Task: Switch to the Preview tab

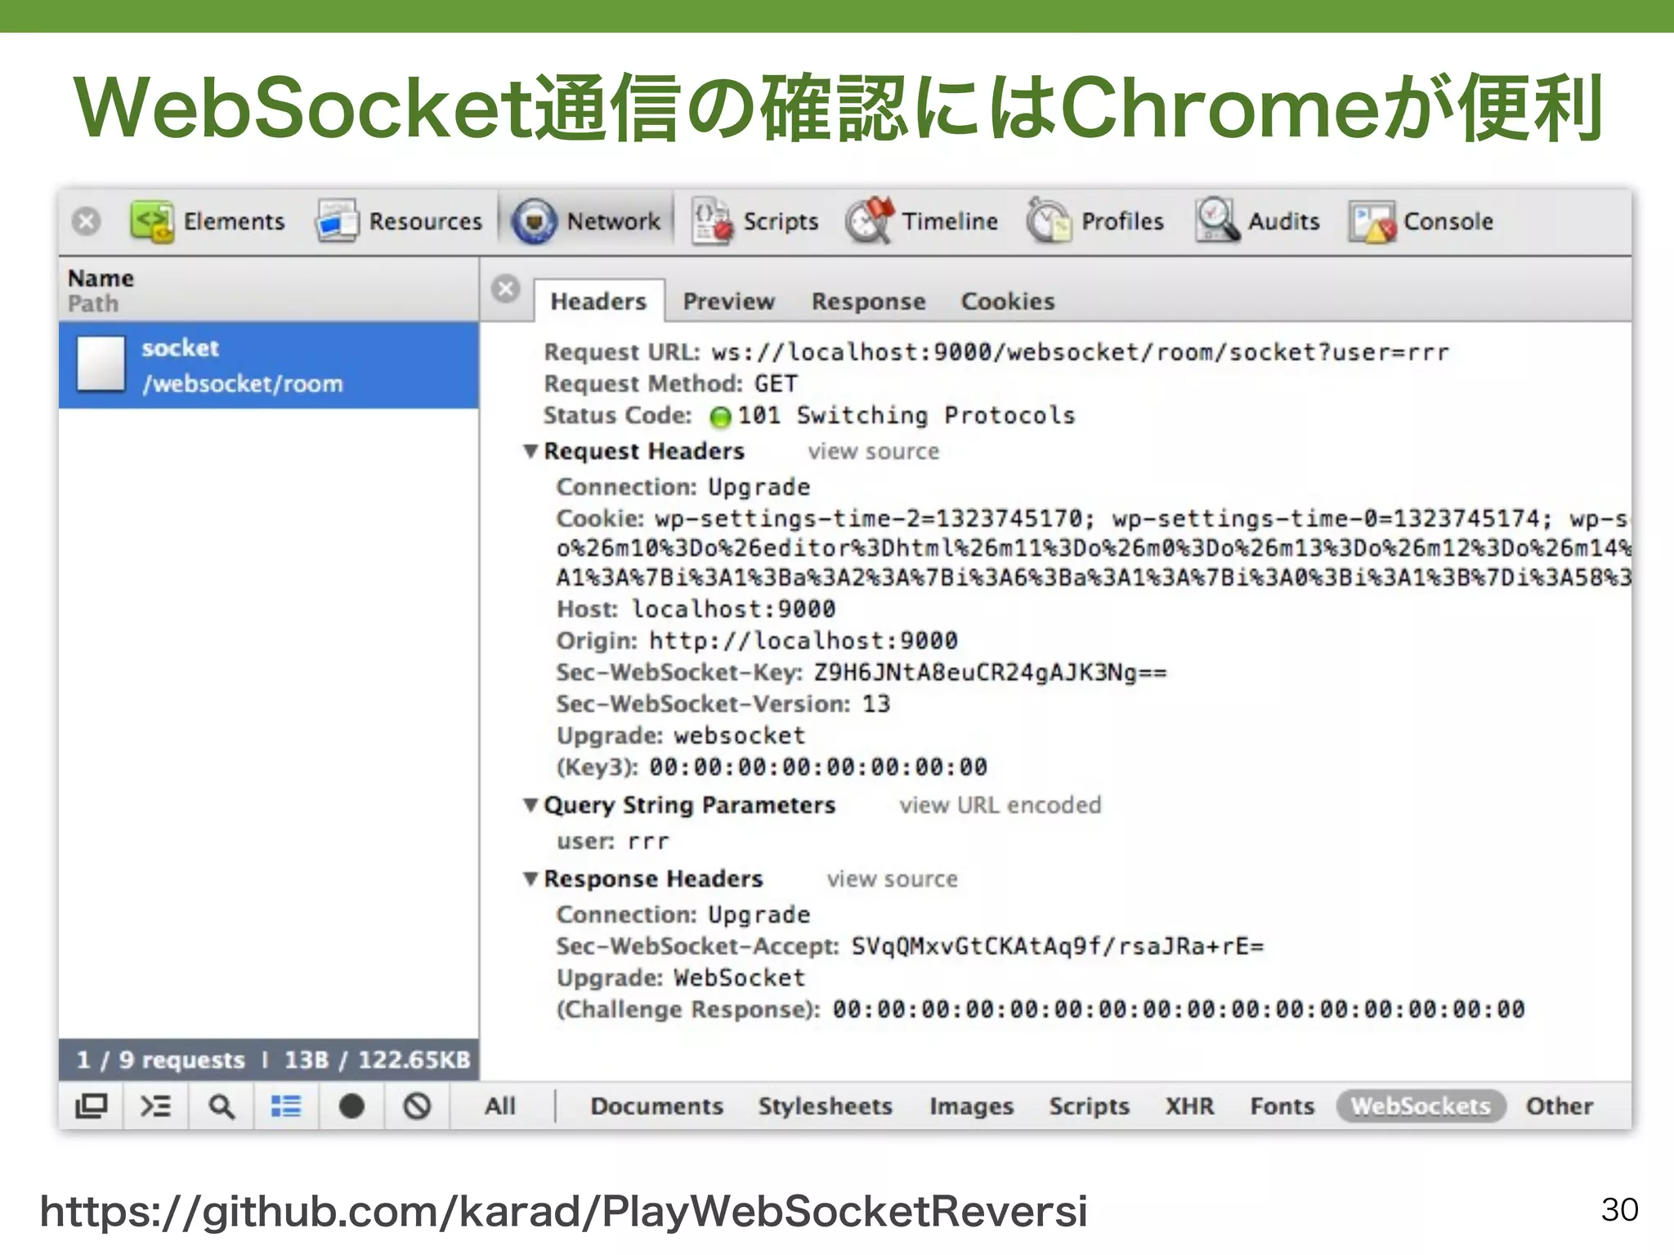Action: coord(728,301)
